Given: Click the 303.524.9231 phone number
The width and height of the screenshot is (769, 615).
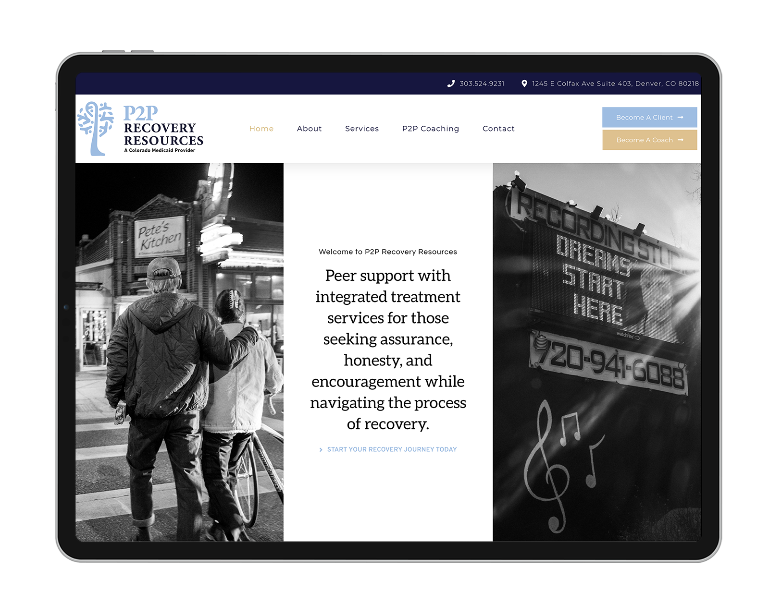Looking at the screenshot, I should tap(482, 84).
